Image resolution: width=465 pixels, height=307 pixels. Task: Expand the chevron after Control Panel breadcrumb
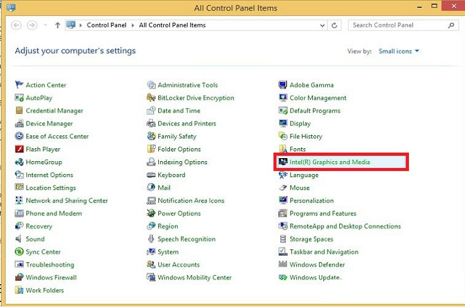(134, 25)
